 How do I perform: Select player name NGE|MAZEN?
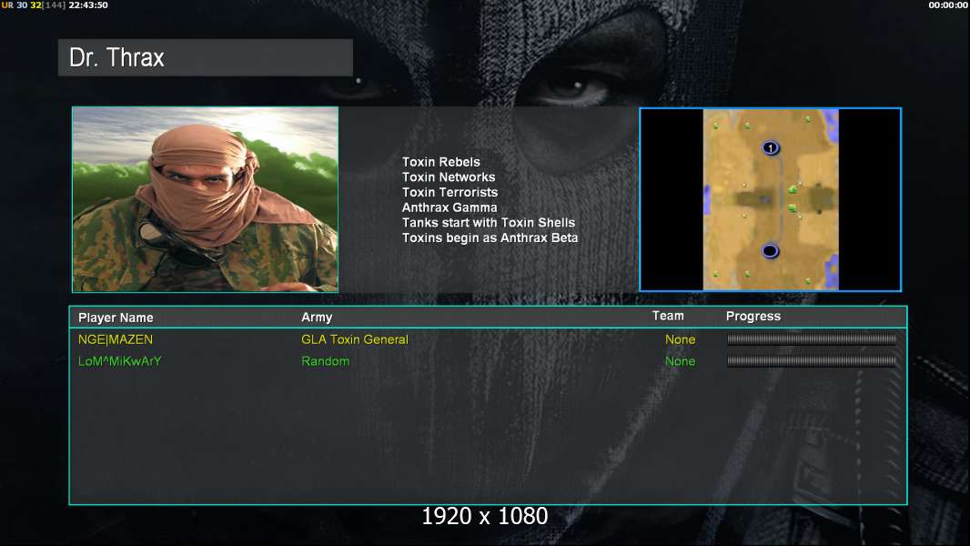(x=115, y=339)
